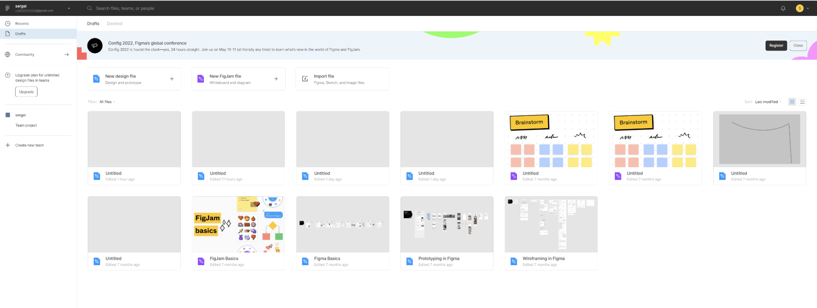Click the plus on New FigJam file

click(276, 79)
